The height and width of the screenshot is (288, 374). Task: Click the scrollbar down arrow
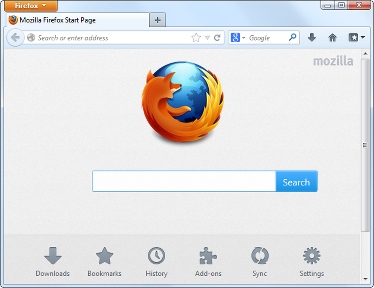pyautogui.click(x=365, y=279)
